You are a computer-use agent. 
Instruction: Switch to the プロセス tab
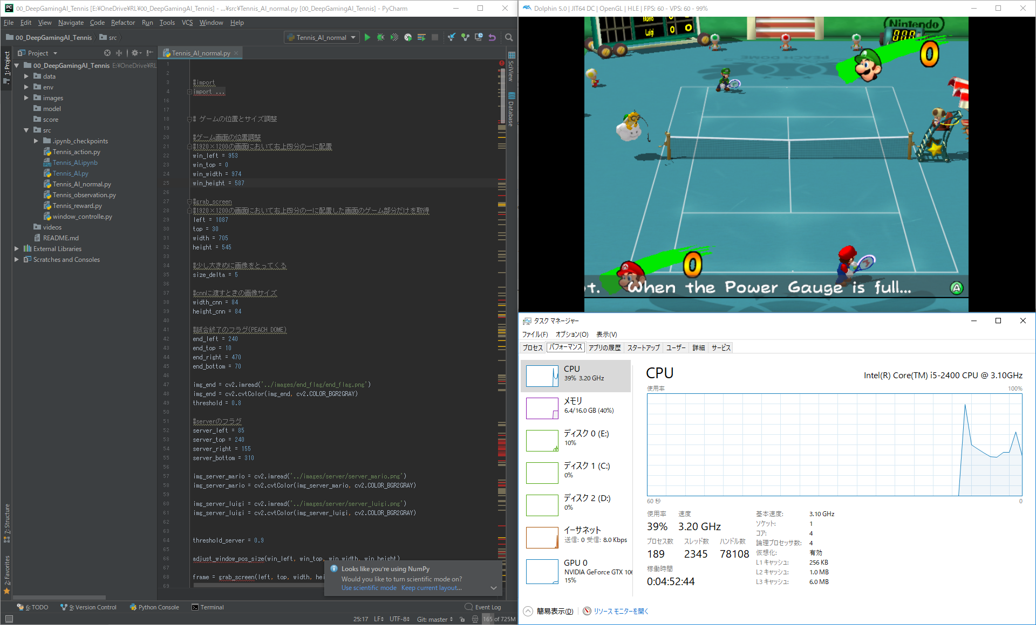533,348
